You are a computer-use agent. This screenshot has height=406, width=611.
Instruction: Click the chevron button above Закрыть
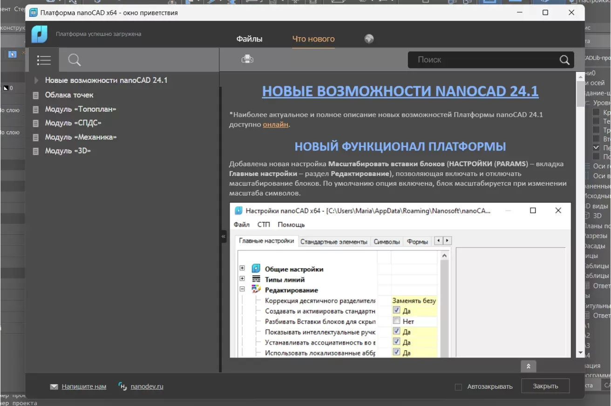coord(528,366)
